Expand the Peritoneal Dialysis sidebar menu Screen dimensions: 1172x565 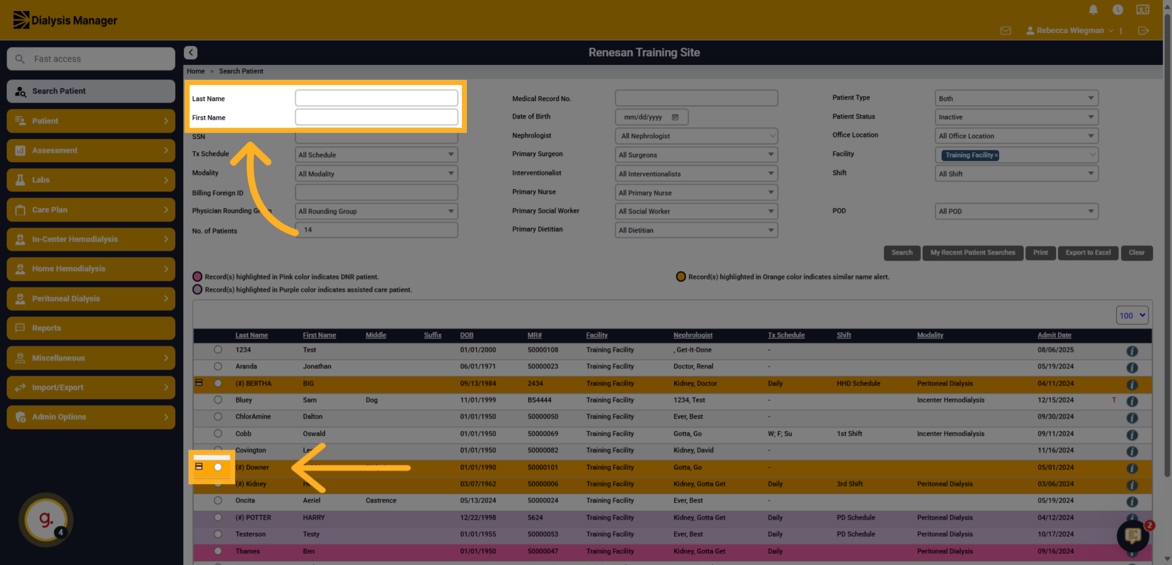(x=91, y=298)
